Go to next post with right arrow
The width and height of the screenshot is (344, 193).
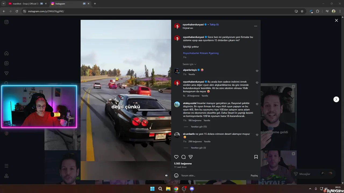pos(336,99)
